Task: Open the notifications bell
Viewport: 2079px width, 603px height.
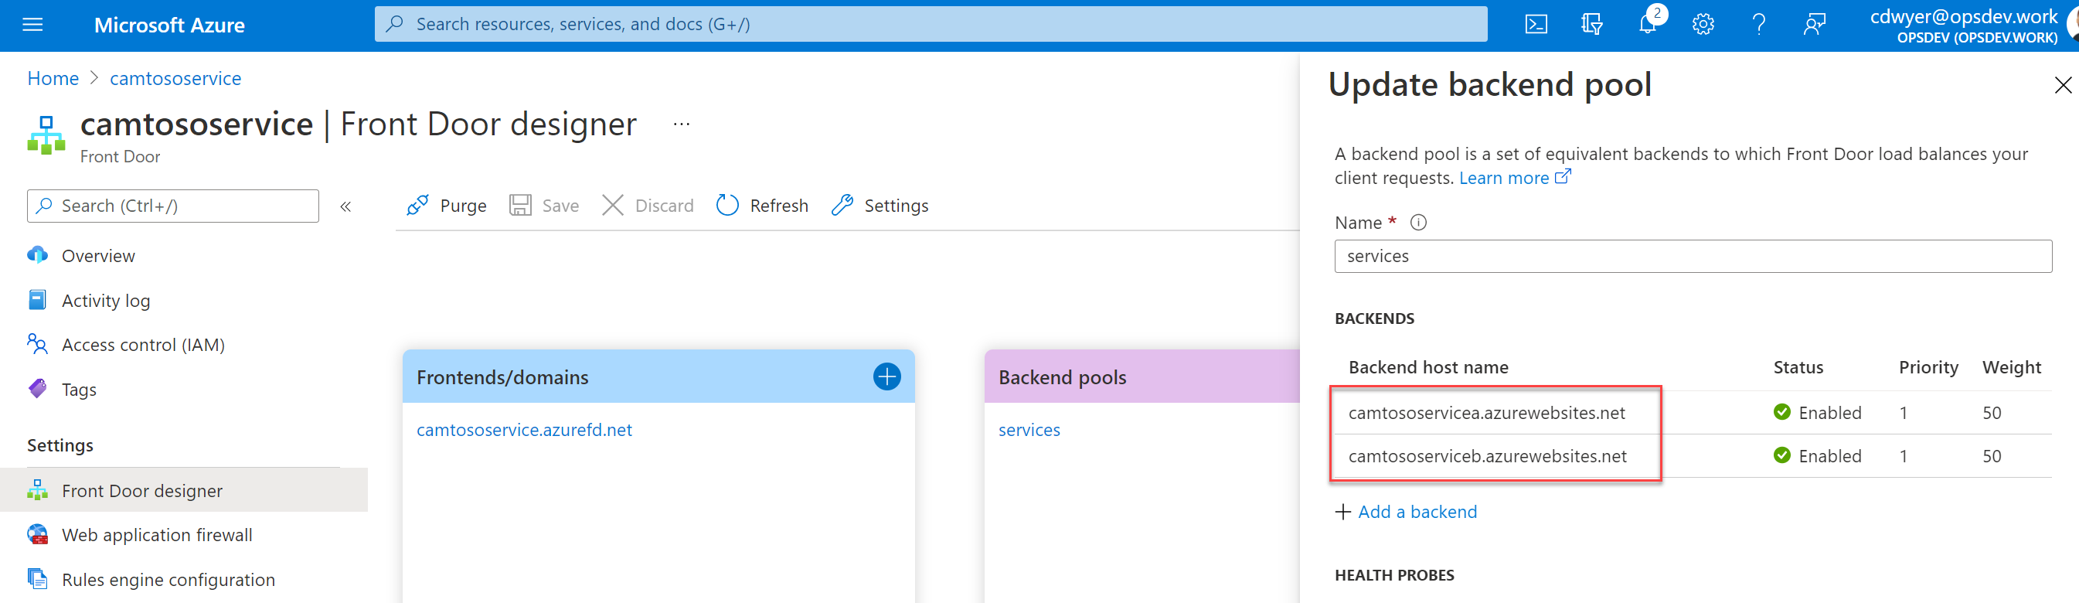Action: pyautogui.click(x=1647, y=25)
